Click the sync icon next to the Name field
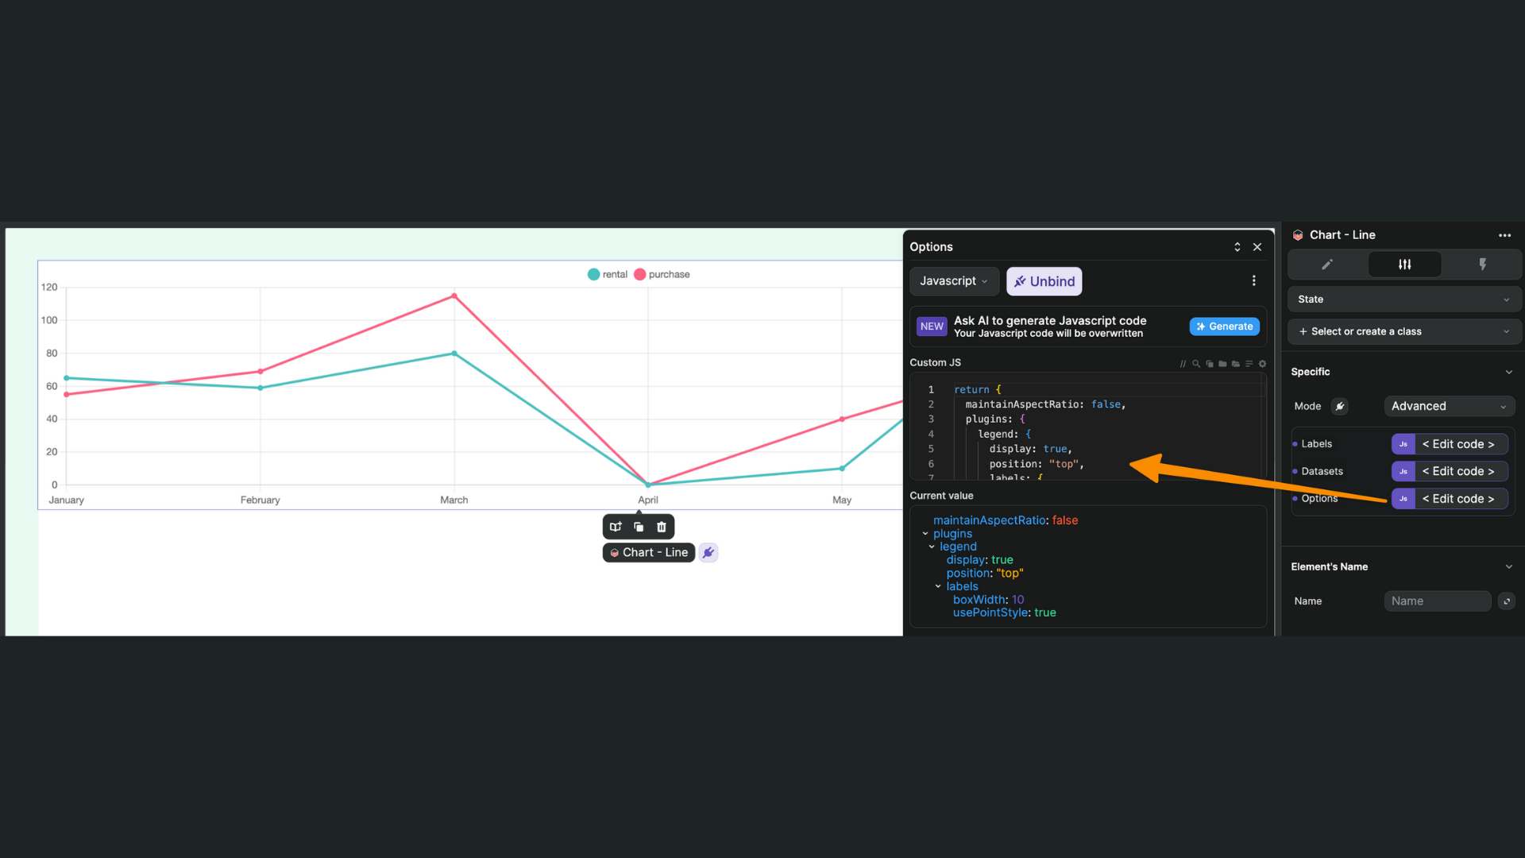Screen dimensions: 1525x858 [1507, 601]
